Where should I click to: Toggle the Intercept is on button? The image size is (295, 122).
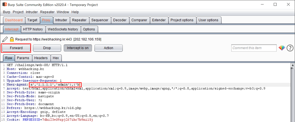tap(78, 48)
